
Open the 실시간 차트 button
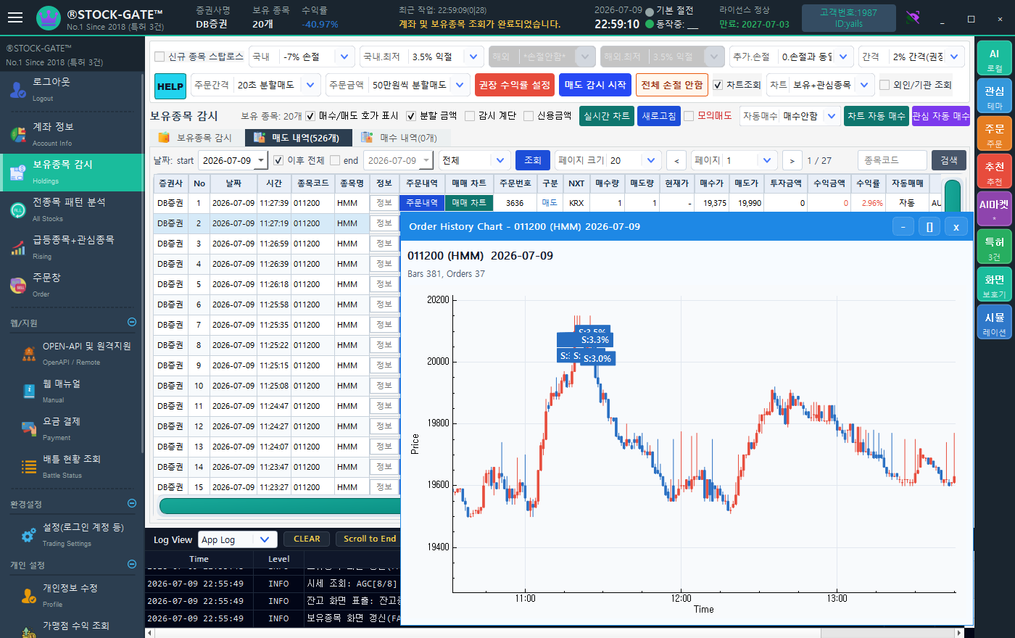pyautogui.click(x=607, y=116)
